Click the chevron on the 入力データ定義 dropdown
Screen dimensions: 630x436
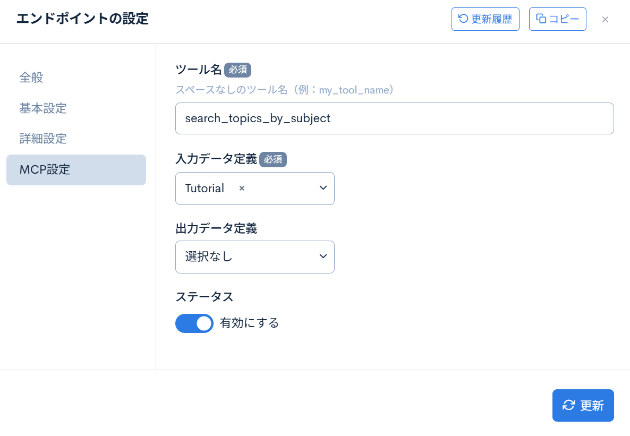click(x=322, y=188)
